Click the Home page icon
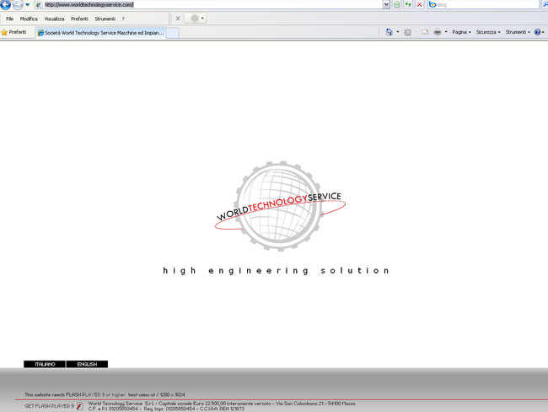The height and width of the screenshot is (412, 548). click(389, 32)
